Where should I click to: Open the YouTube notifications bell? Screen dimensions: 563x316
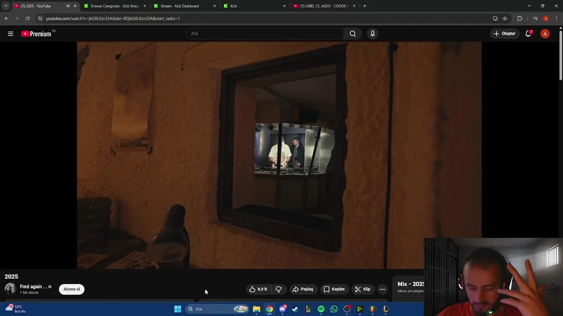[x=529, y=34]
